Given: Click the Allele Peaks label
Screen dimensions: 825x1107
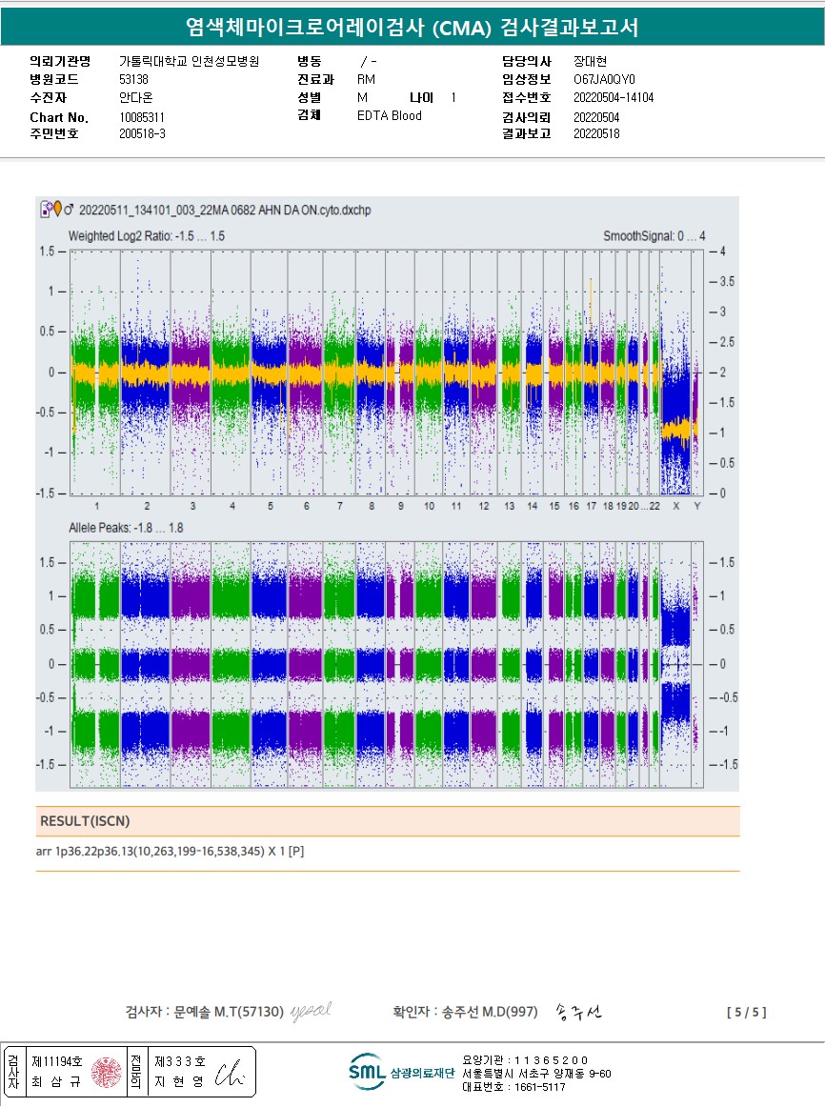Looking at the screenshot, I should coord(125,527).
